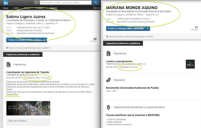Expand the arrow beside Sabino InMail button
201x128 pixels.
click(x=45, y=40)
